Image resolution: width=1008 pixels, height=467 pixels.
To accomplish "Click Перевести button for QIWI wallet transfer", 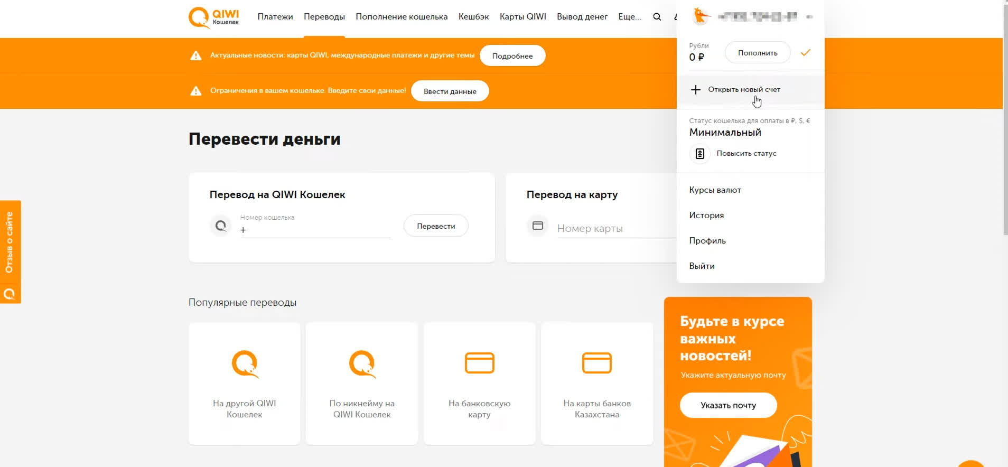I will pyautogui.click(x=436, y=226).
